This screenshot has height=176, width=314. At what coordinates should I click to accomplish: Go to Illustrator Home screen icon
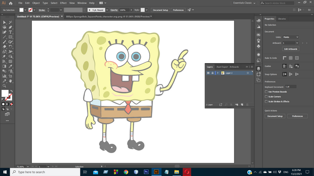(x=11, y=3)
